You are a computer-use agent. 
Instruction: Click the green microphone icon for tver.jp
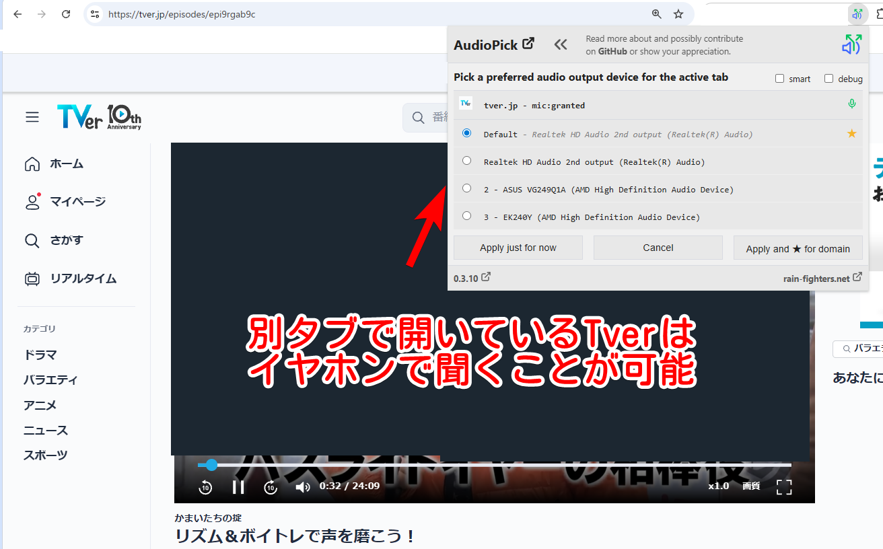pos(851,104)
